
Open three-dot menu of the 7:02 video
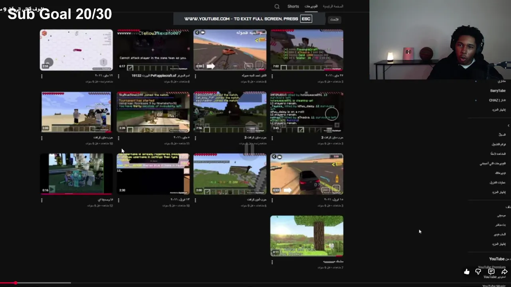point(272,76)
